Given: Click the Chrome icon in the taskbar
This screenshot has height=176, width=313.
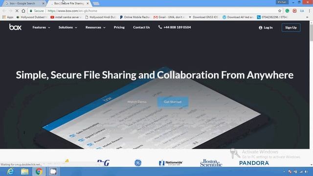Looking at the screenshot, I should 39,172.
